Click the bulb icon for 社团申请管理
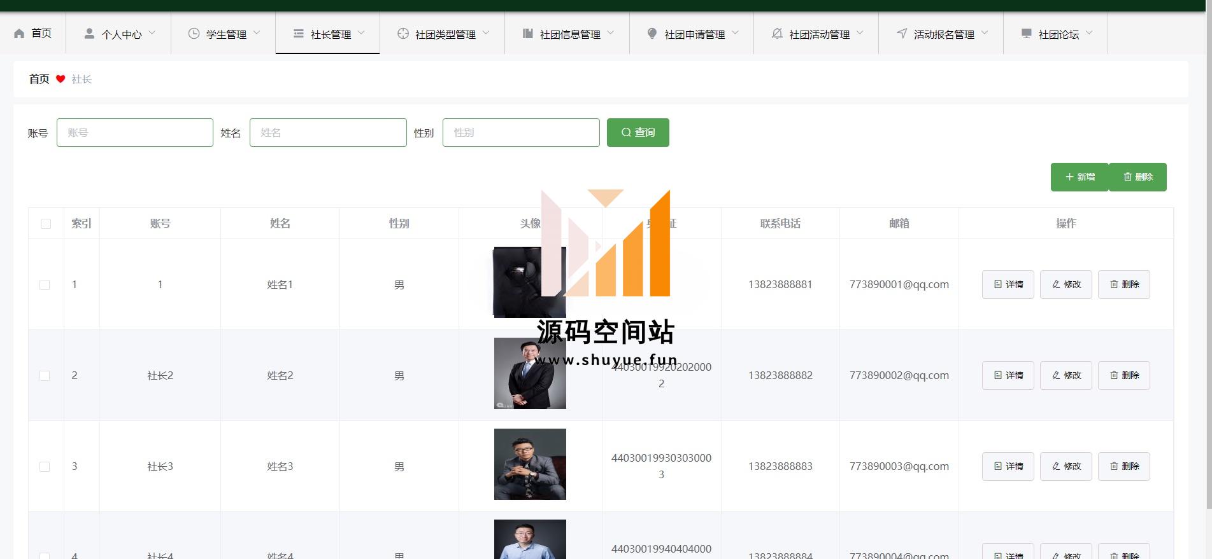1212x559 pixels. point(652,34)
